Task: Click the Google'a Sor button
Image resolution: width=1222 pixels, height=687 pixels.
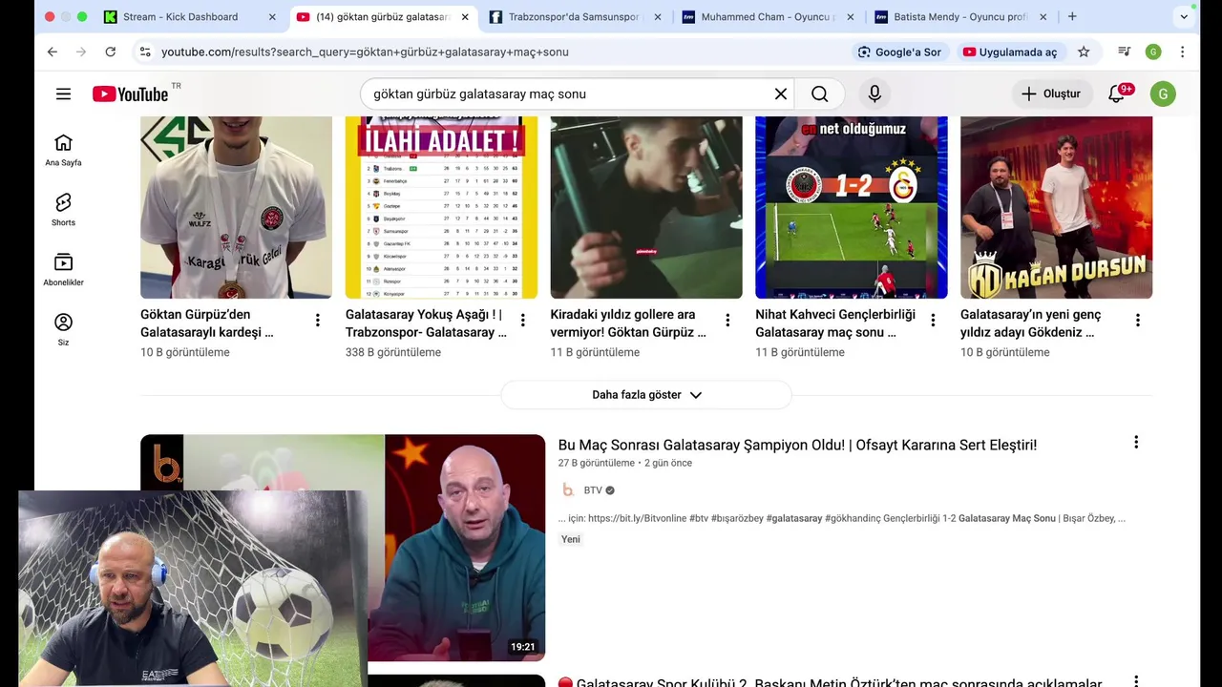Action: pos(899,52)
